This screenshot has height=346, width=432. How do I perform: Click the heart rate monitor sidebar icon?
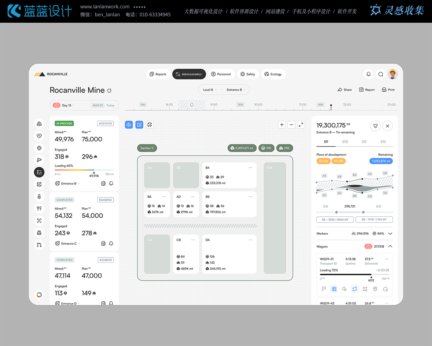(39, 136)
